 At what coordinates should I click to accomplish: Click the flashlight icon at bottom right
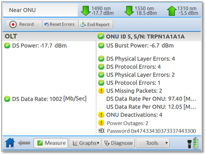pos(189,143)
